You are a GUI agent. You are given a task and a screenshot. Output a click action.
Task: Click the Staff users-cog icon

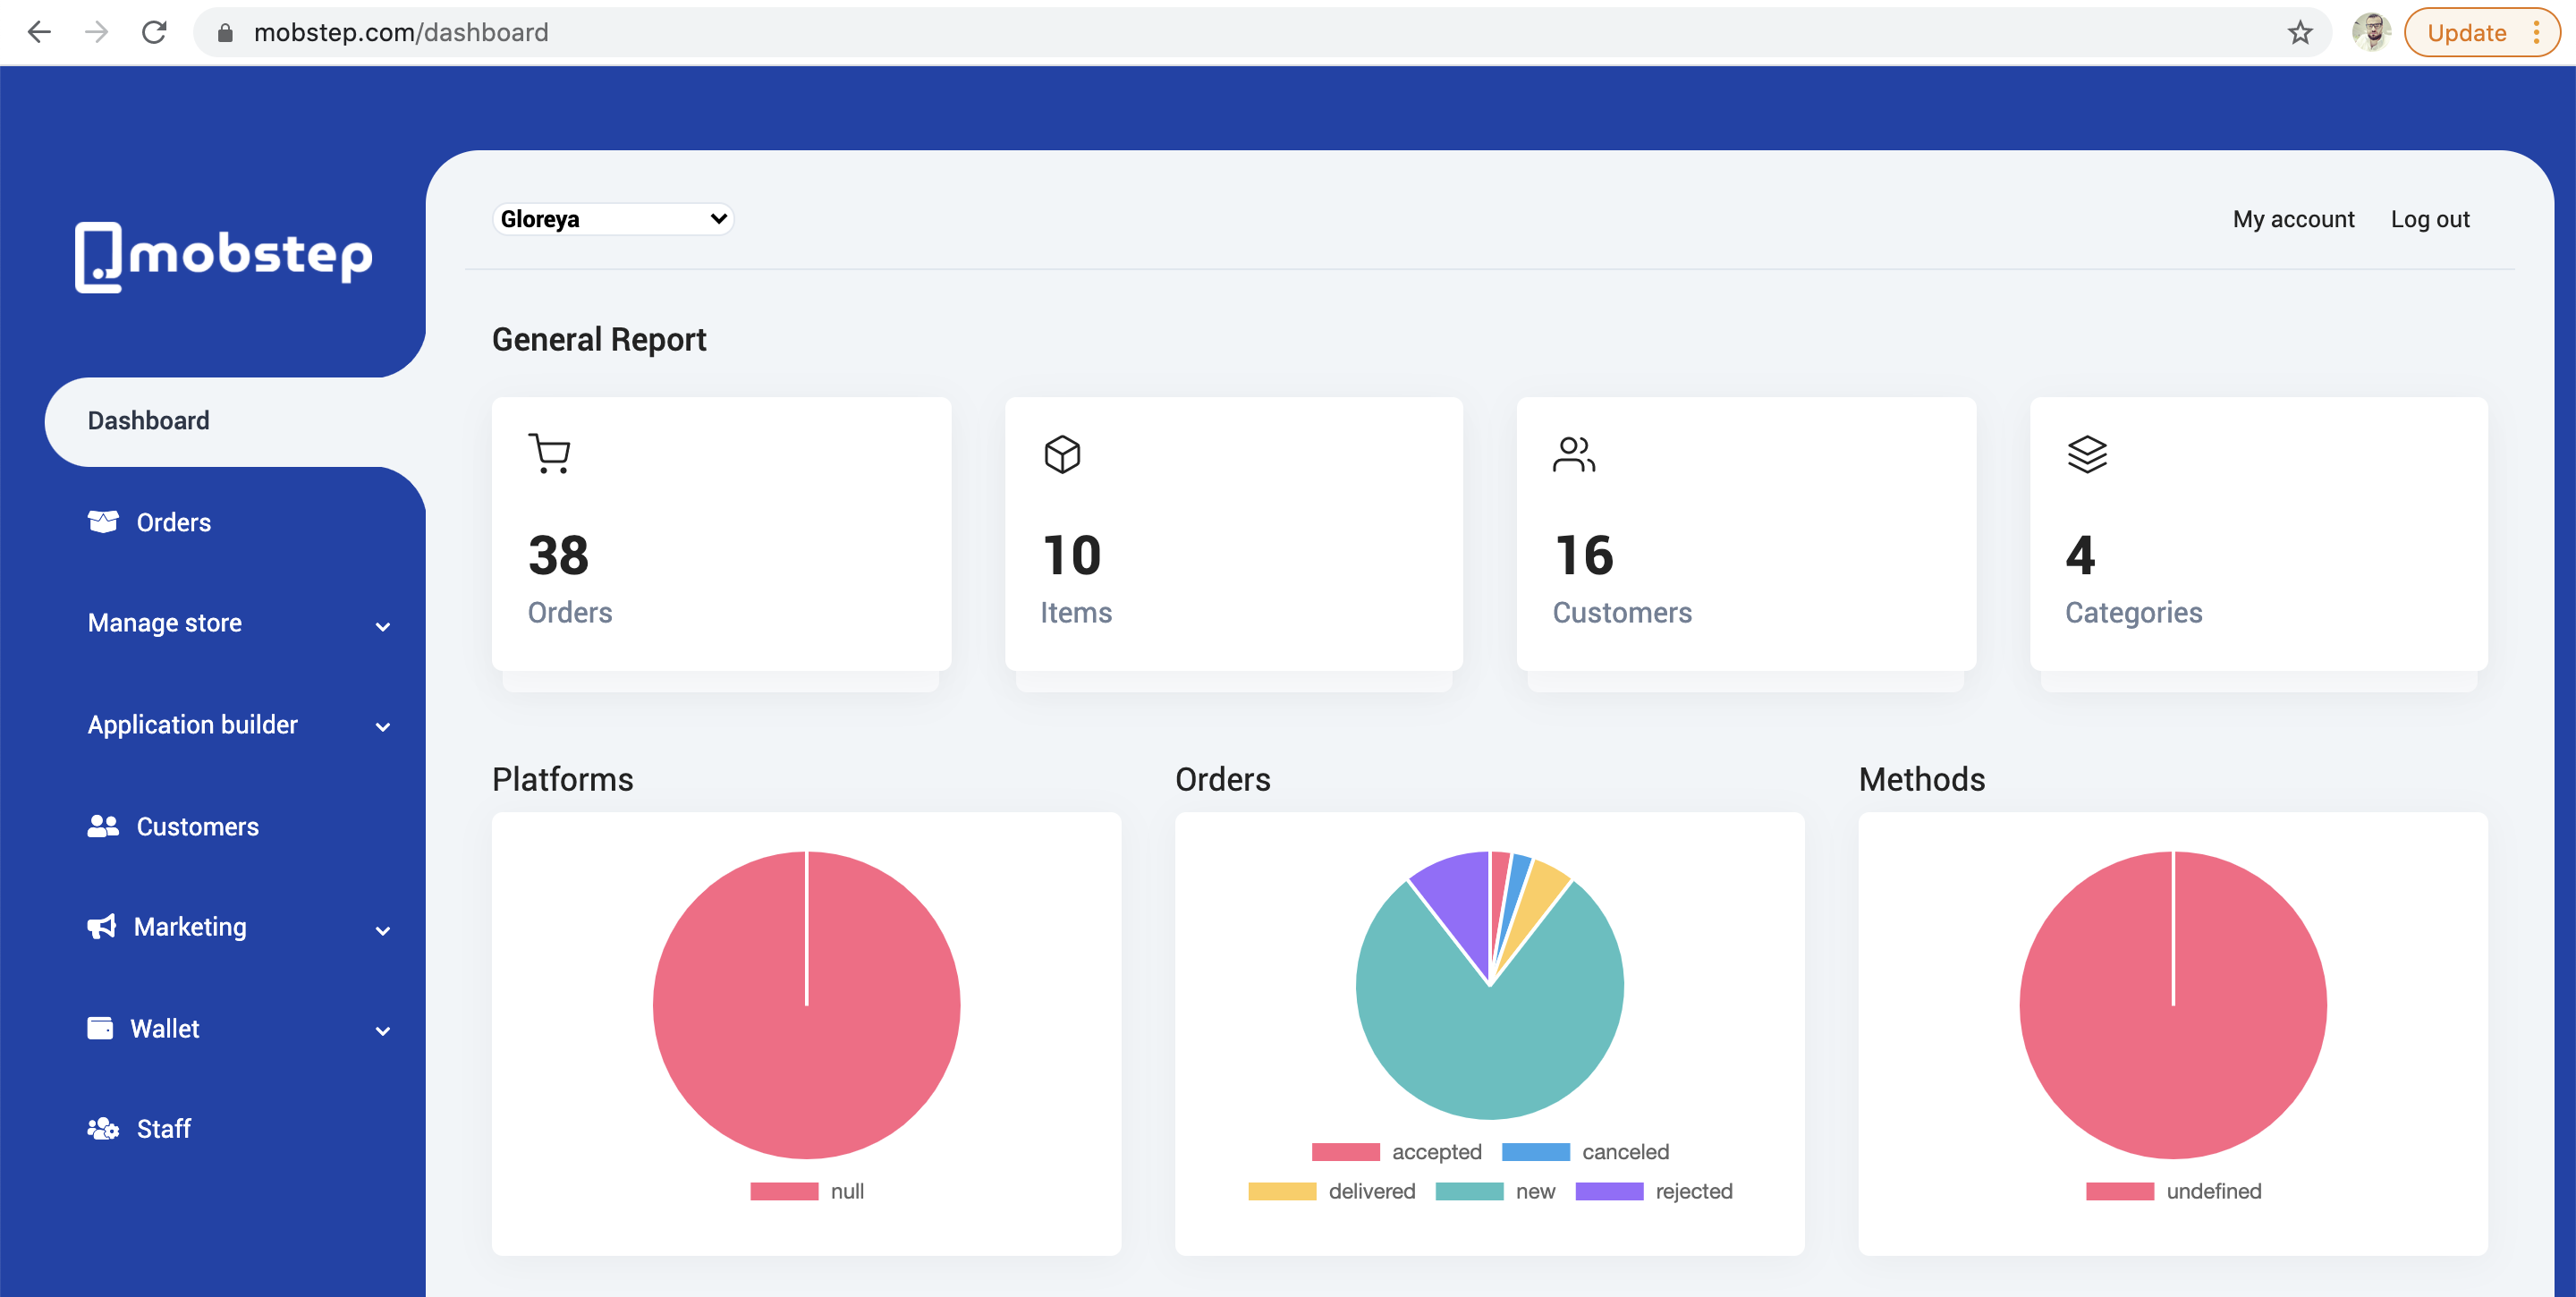(x=103, y=1129)
